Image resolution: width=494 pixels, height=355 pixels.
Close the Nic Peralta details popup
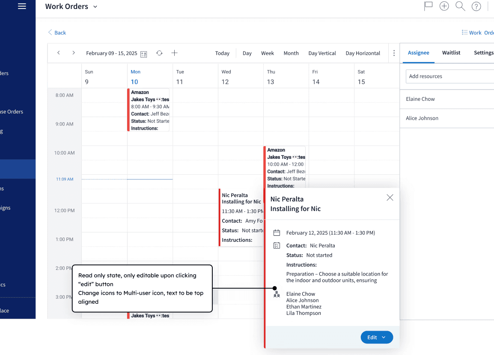(x=390, y=197)
